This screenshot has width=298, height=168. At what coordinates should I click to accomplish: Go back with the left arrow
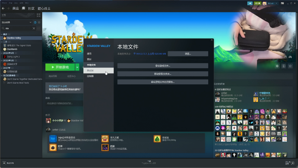pyautogui.click(x=3, y=8)
